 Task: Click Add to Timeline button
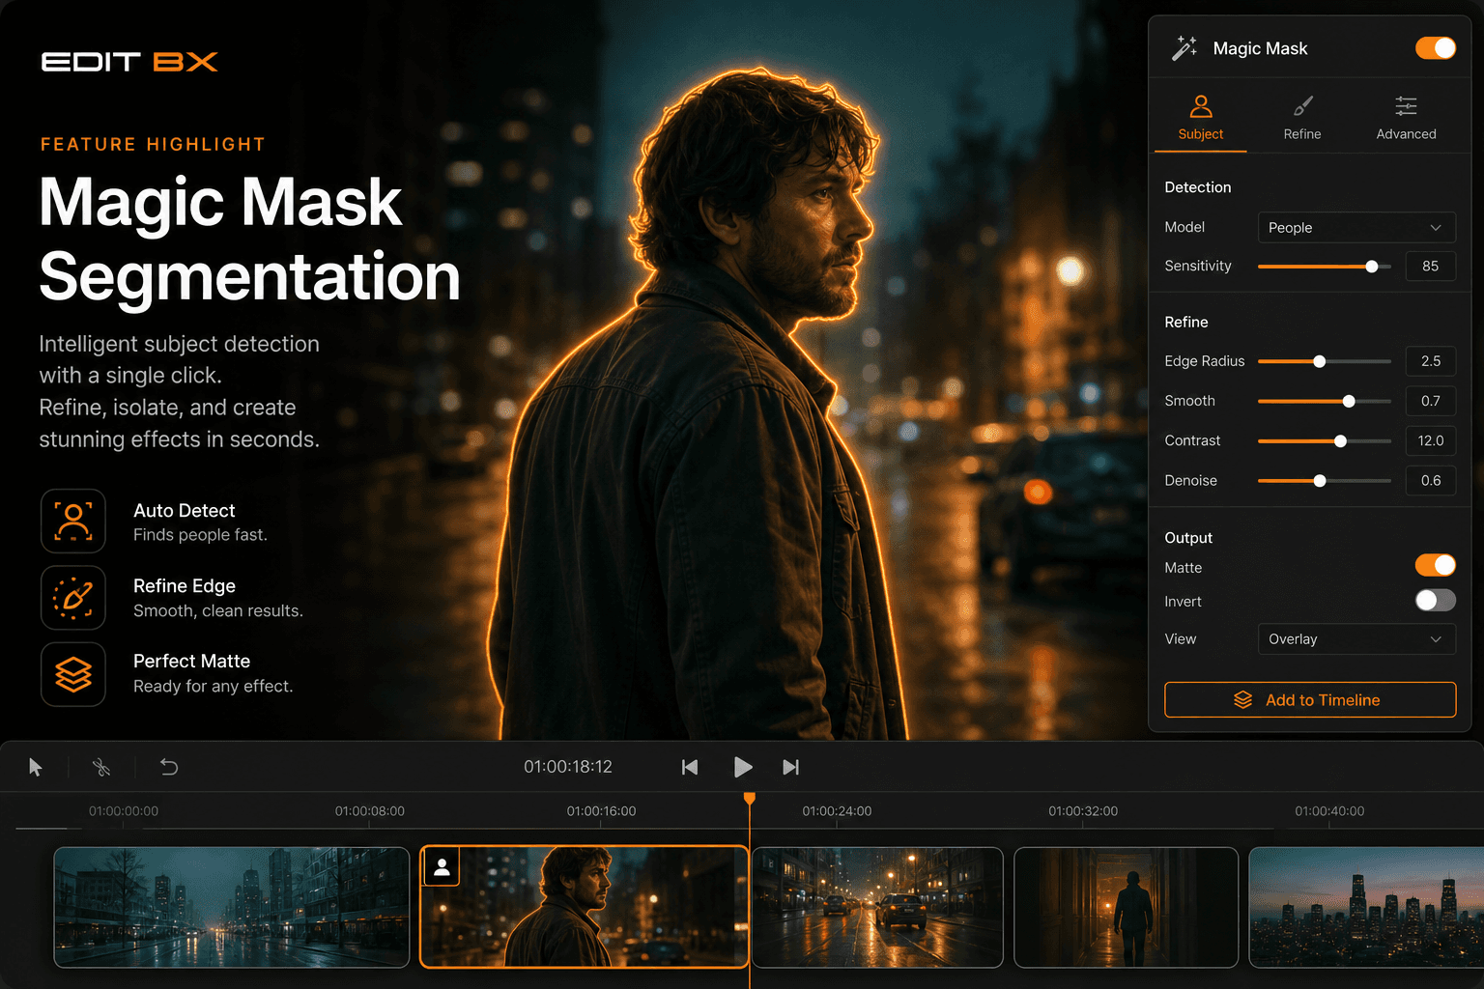1310,700
